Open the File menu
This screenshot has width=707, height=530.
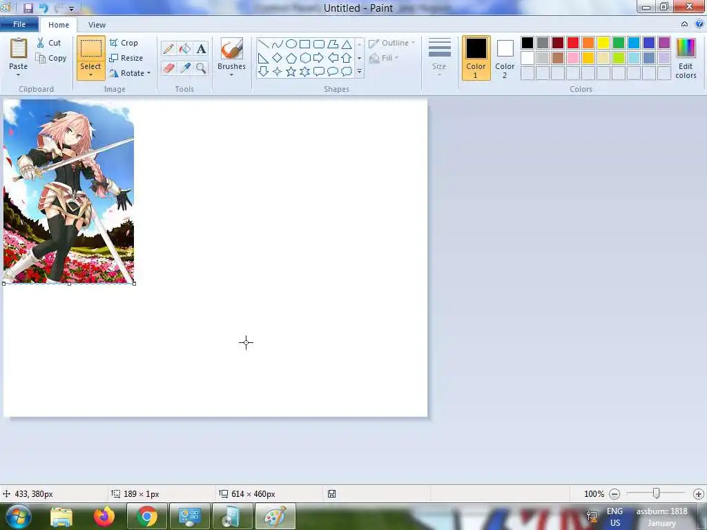(x=19, y=24)
